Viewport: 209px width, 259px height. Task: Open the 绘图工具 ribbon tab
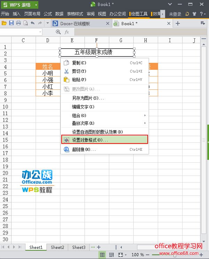[139, 14]
